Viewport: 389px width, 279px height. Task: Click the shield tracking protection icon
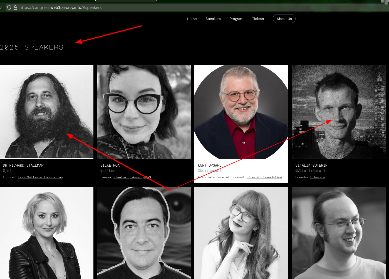[x=9, y=8]
